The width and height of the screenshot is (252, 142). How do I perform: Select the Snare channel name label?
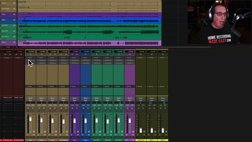(x=41, y=140)
